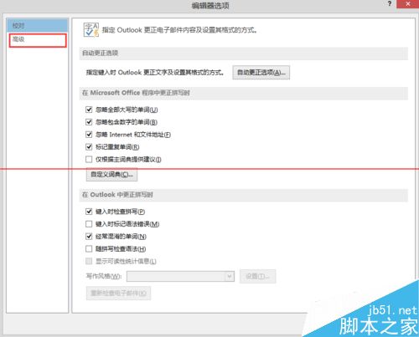Click 重新检查电子邮件(K) button
This screenshot has height=337, width=419.
(x=118, y=294)
